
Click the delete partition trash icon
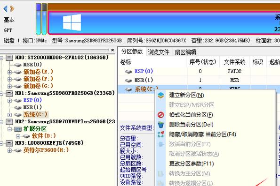click(x=161, y=125)
